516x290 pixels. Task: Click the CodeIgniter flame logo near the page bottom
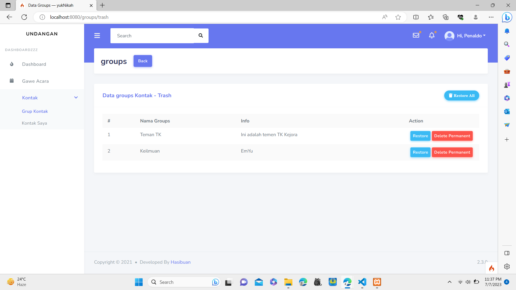[x=492, y=268]
